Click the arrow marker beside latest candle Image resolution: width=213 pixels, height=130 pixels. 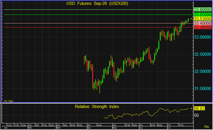[x=191, y=19]
